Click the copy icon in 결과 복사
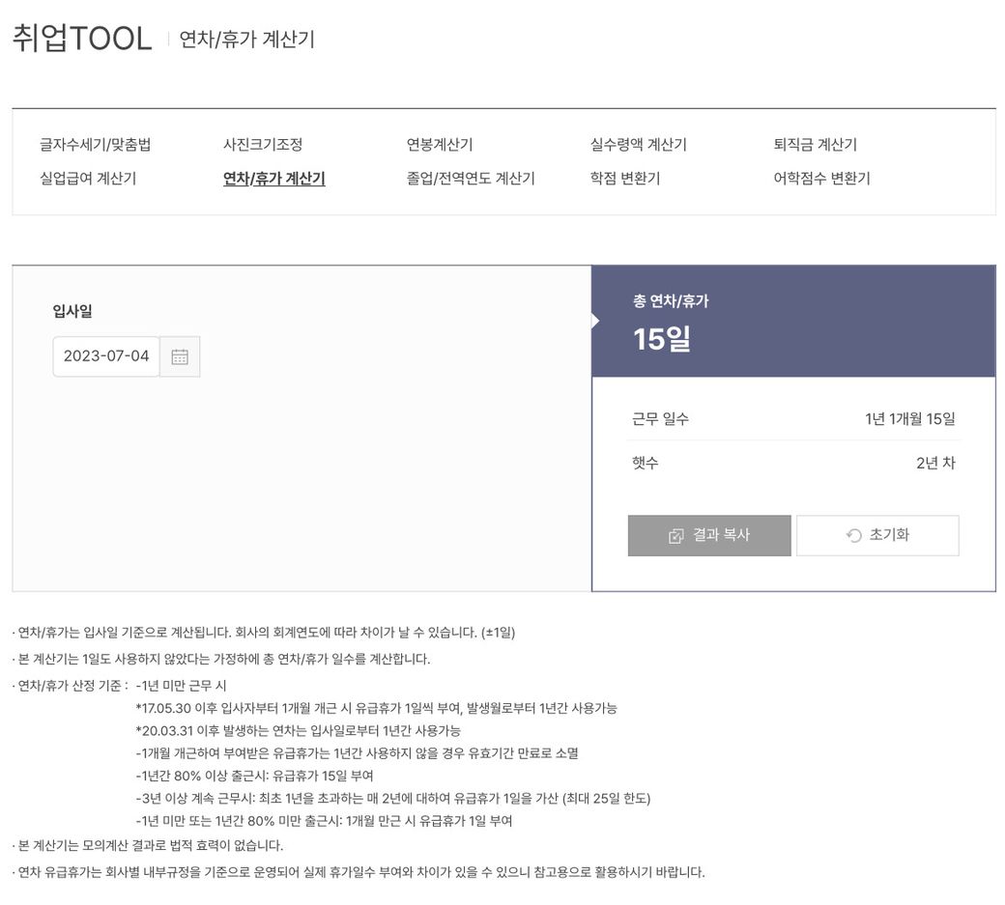 (x=676, y=536)
